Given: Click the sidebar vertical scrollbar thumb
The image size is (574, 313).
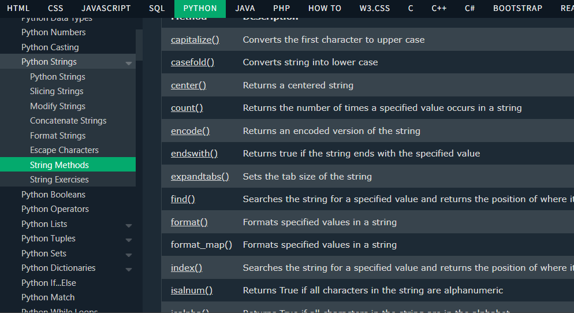Looking at the screenshot, I should tap(139, 44).
